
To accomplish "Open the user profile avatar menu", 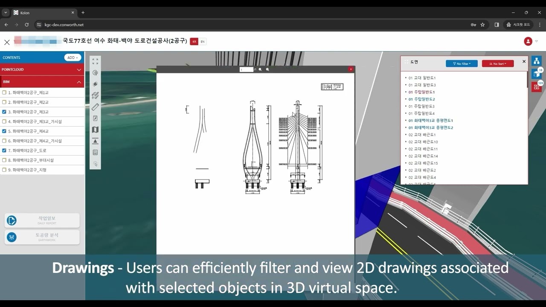I will click(528, 41).
